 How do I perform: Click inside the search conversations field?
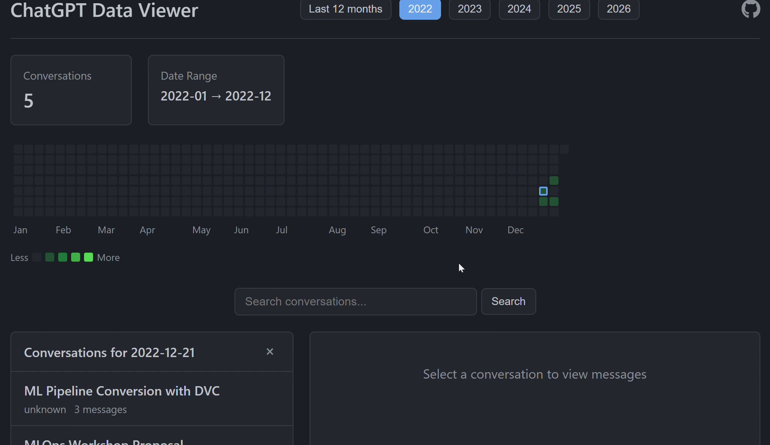(355, 301)
